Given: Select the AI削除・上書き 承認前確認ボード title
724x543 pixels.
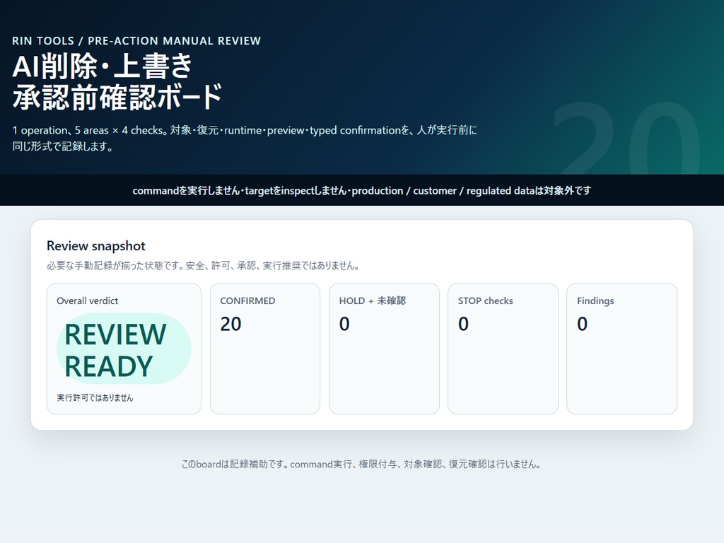Looking at the screenshot, I should coord(117,81).
